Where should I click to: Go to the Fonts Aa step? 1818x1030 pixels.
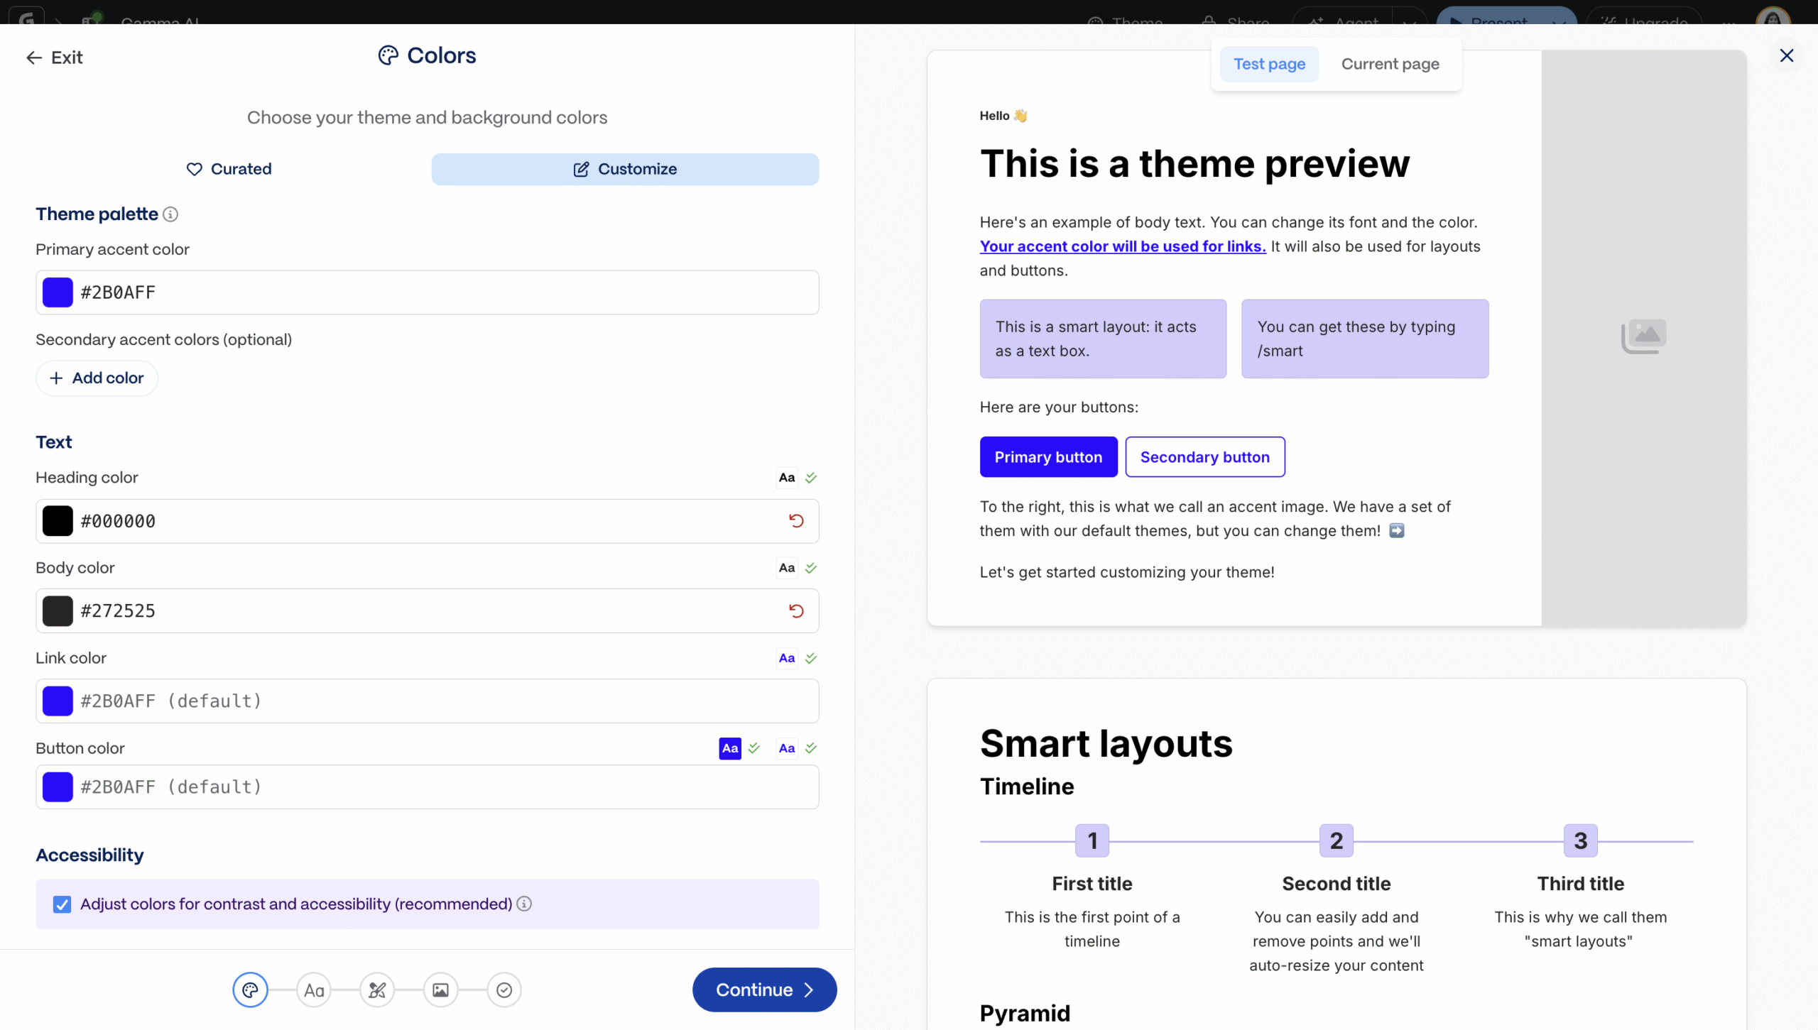(x=314, y=990)
